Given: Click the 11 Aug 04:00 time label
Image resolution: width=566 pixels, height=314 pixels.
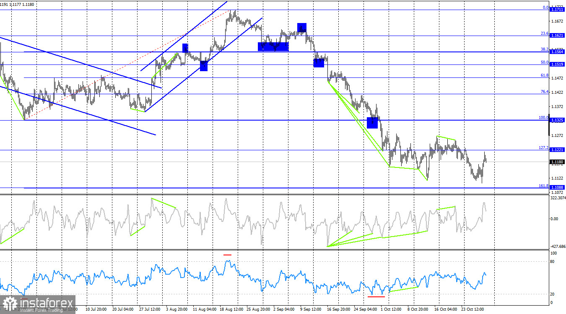Looking at the screenshot, I should (204, 309).
